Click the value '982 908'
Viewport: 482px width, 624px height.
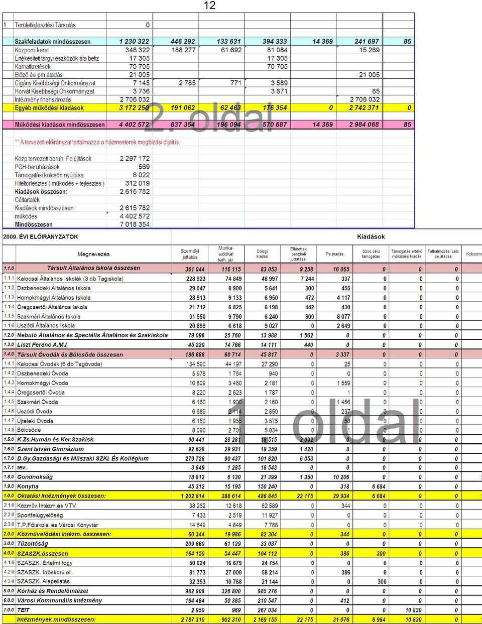pyautogui.click(x=195, y=591)
